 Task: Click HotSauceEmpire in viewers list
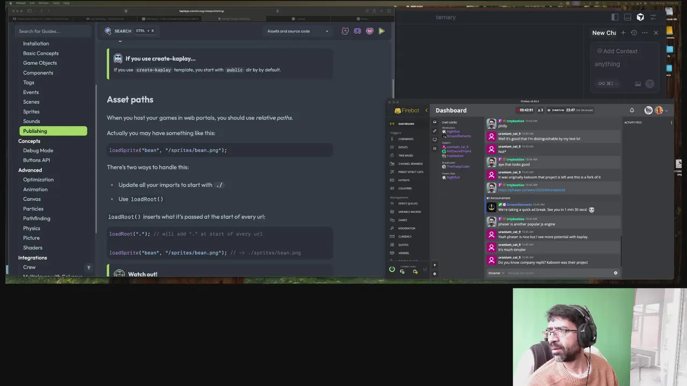click(459, 151)
